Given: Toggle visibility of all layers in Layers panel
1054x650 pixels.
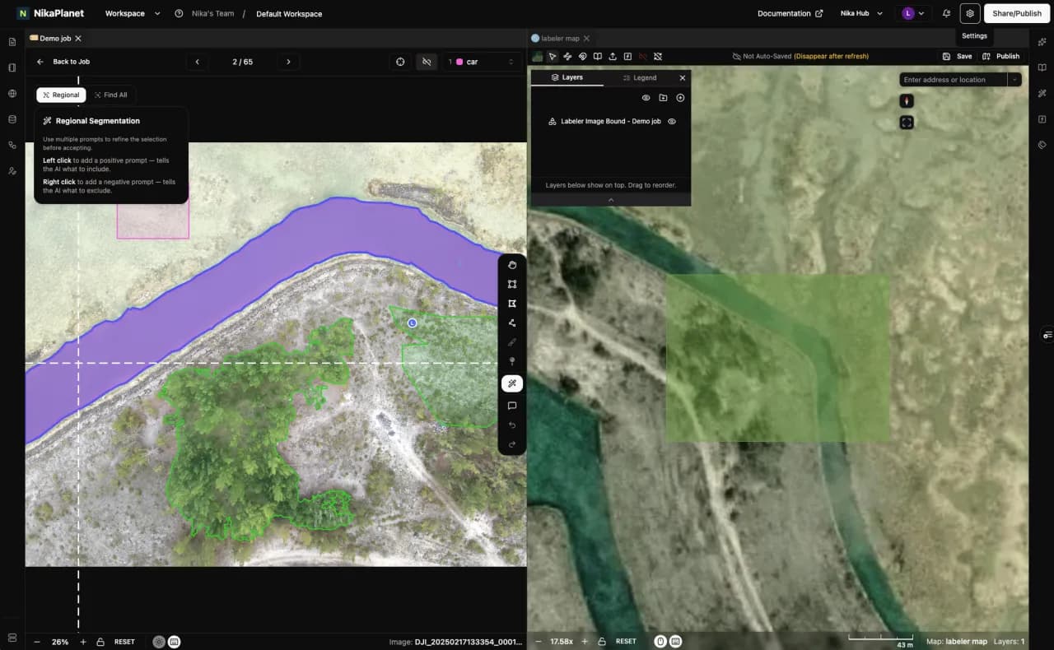Looking at the screenshot, I should (x=646, y=98).
